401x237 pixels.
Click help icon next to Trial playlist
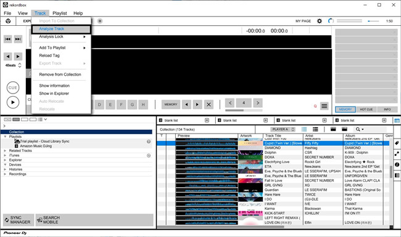(149, 142)
